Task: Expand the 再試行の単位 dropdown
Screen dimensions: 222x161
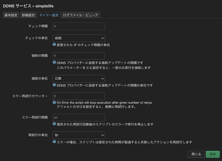Action: click(x=79, y=135)
